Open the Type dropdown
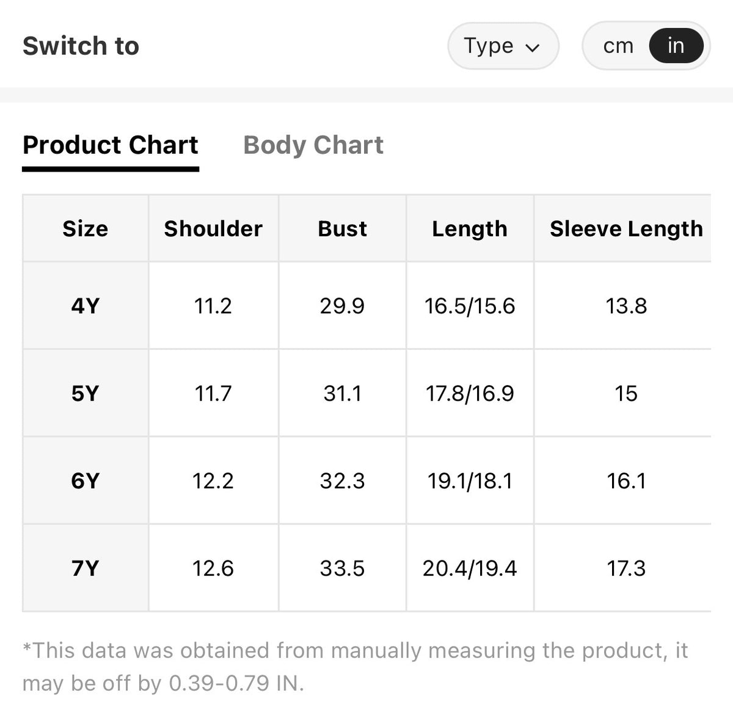 point(503,46)
